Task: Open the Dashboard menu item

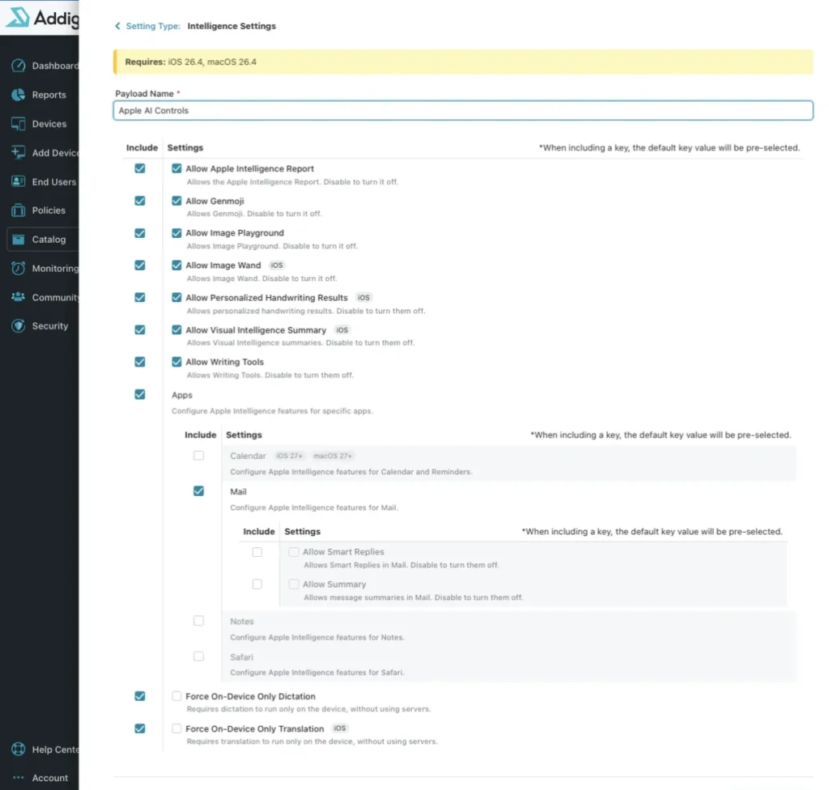Action: click(55, 66)
